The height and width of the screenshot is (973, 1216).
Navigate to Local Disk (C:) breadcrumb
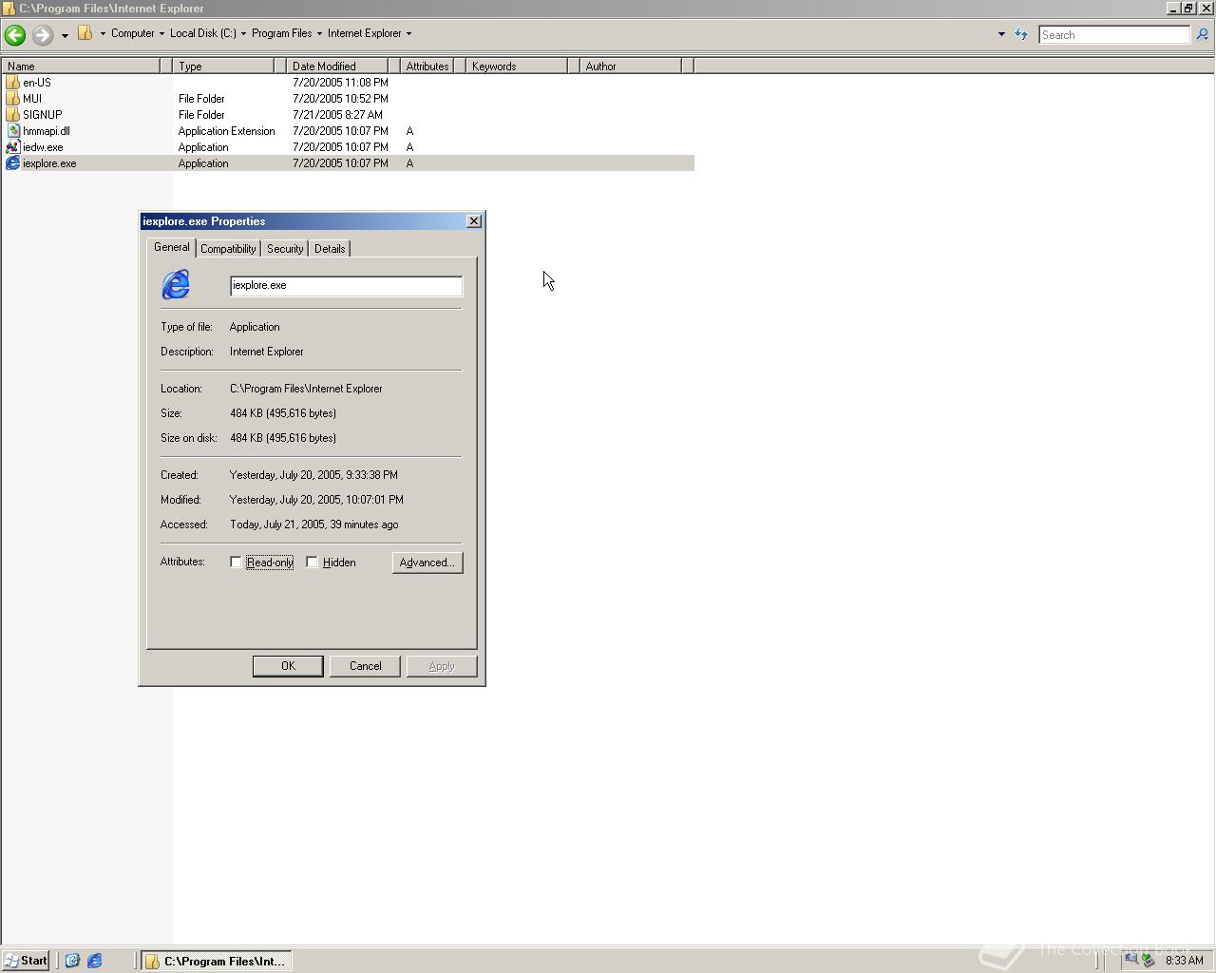pos(202,33)
